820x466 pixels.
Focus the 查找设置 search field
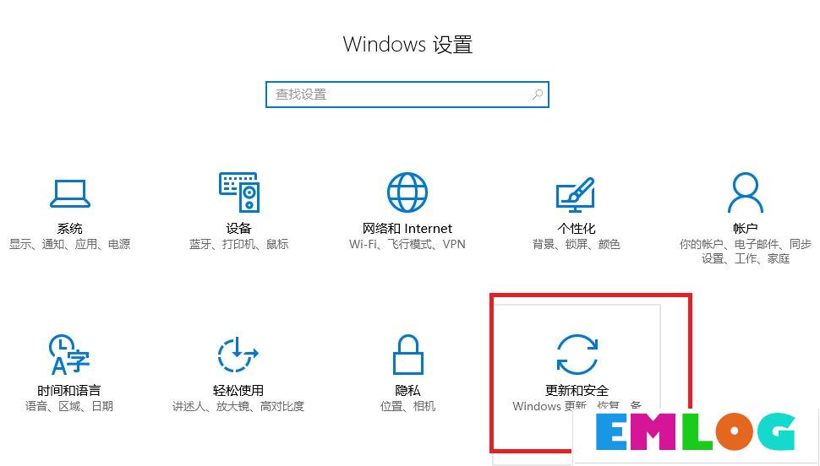coord(407,95)
